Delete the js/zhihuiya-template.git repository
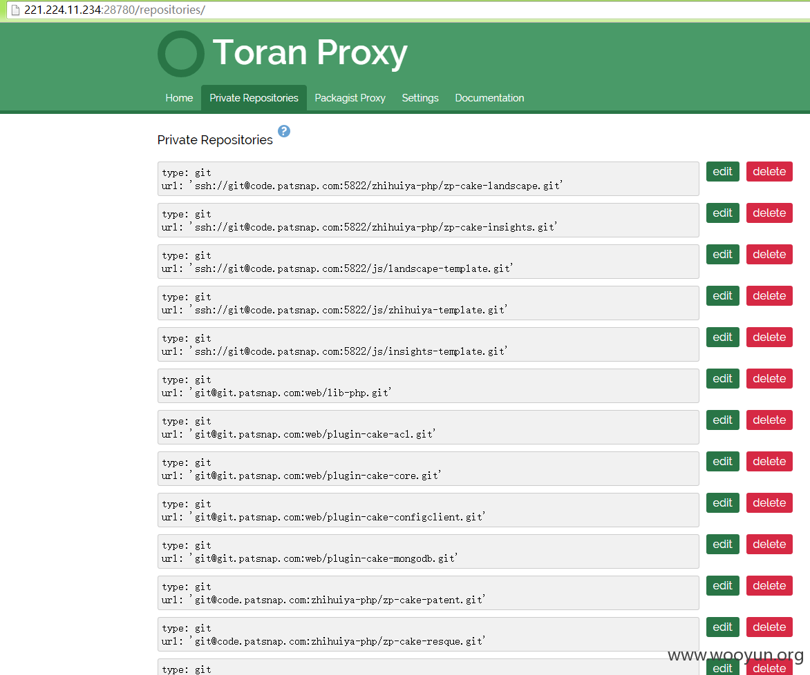Image resolution: width=810 pixels, height=675 pixels. coord(769,295)
